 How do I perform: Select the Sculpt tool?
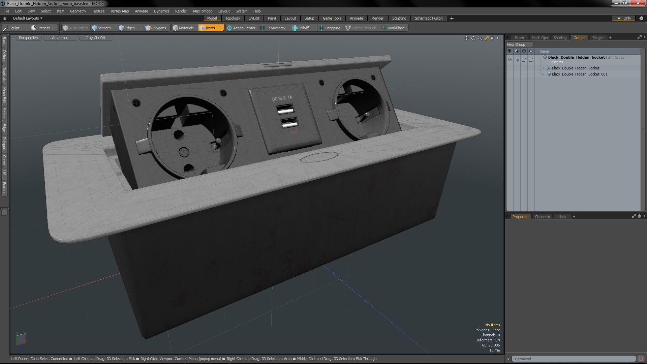(x=12, y=28)
